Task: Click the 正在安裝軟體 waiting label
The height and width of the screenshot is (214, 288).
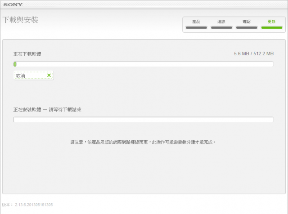Action: coord(47,110)
